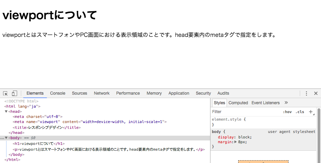
Task: Collapse the head element node
Action: point(6,111)
